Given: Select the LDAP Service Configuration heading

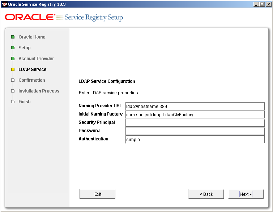Looking at the screenshot, I should [107, 81].
